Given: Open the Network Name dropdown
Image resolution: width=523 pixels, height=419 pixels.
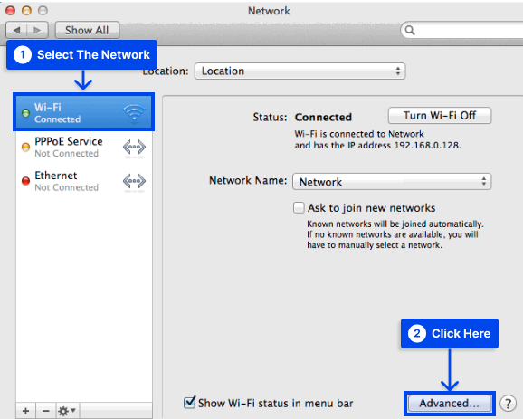Looking at the screenshot, I should pos(392,182).
